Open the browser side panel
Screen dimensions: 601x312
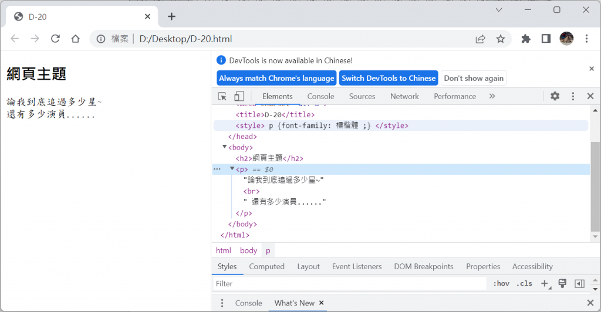click(546, 39)
